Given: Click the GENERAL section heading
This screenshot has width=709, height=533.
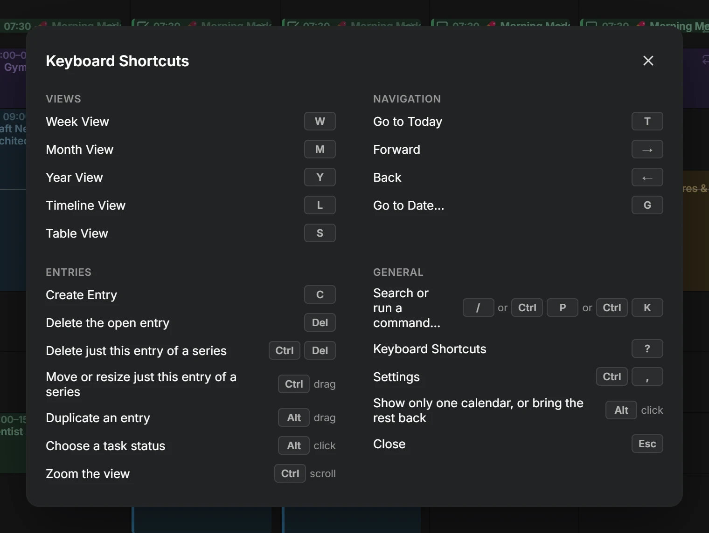Looking at the screenshot, I should click(398, 272).
